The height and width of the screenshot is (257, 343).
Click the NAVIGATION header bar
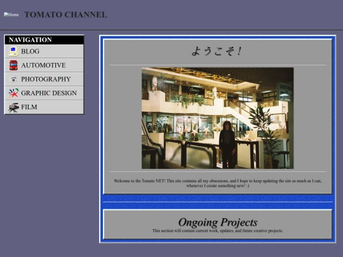pos(44,40)
